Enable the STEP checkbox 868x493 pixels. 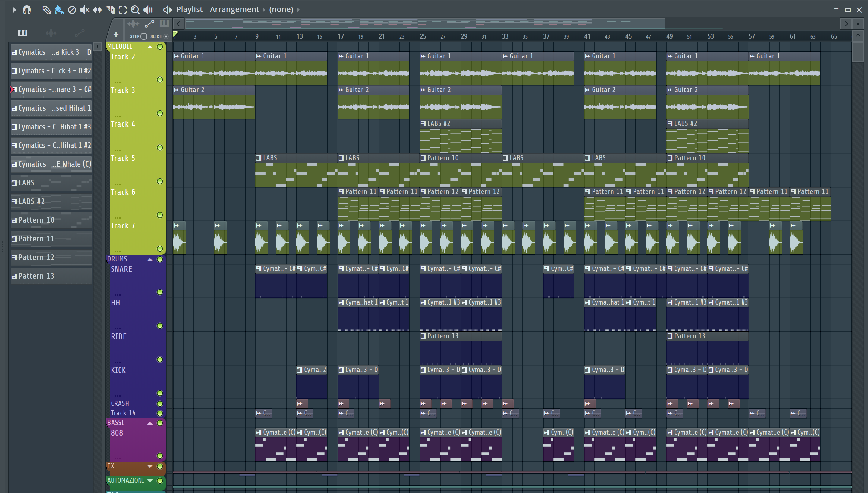[144, 36]
